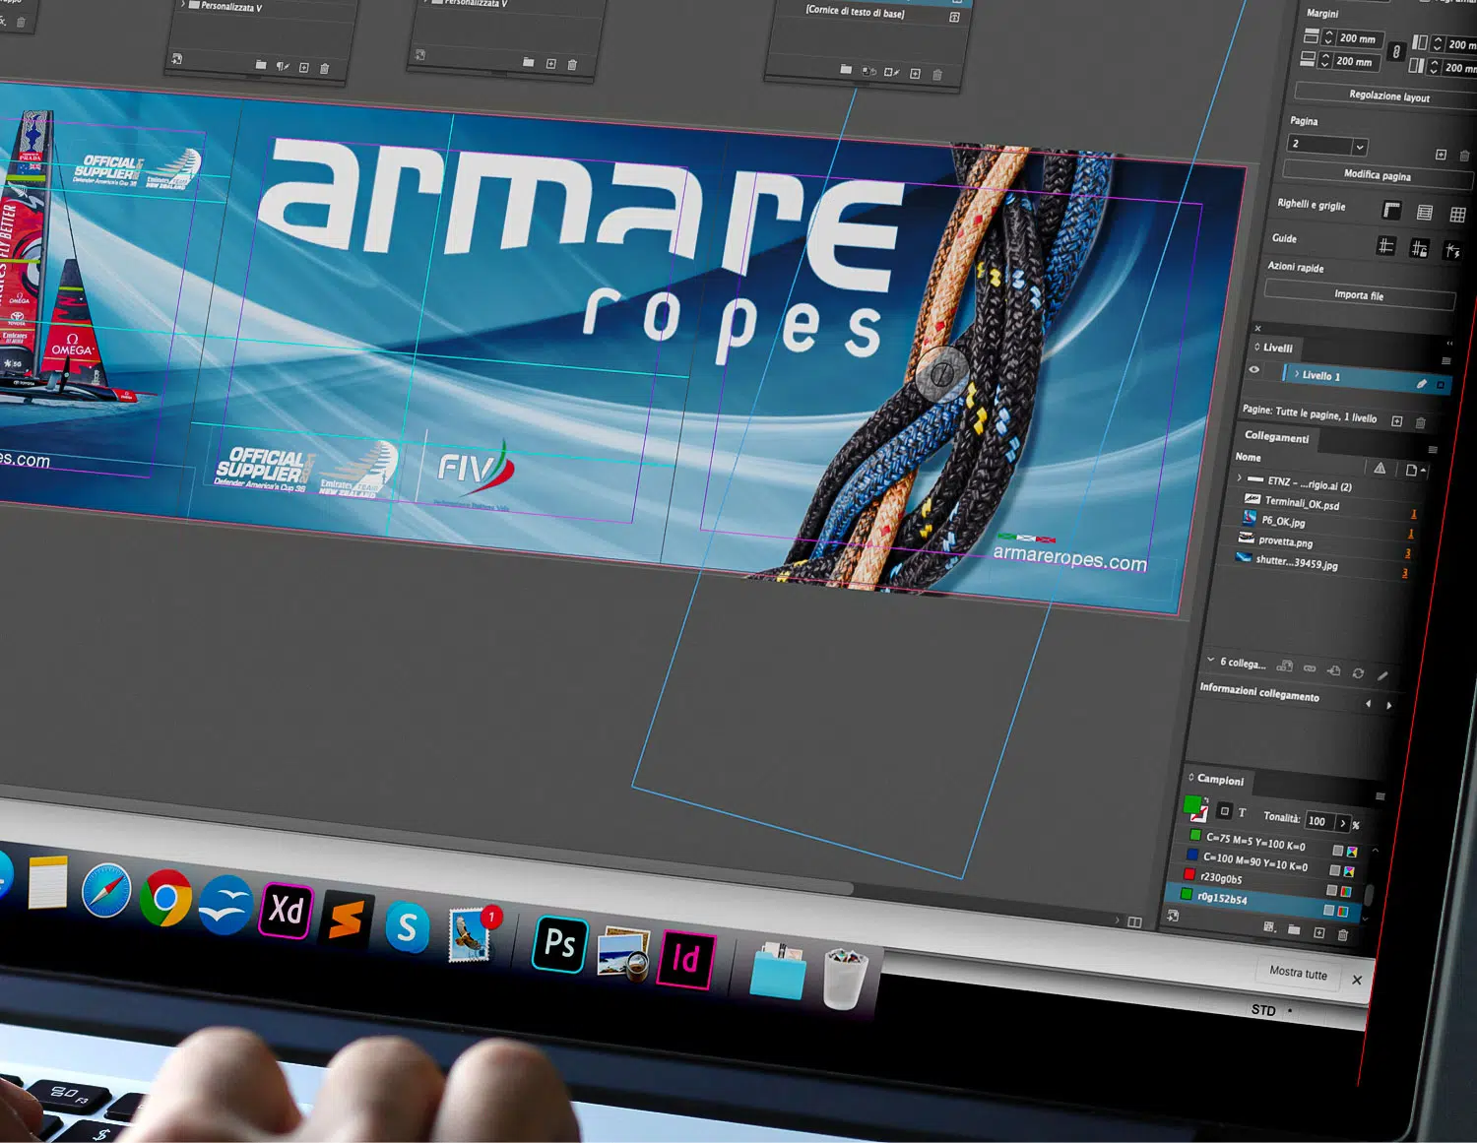
Task: Select [Cornice di testo di base] style
Action: (855, 12)
